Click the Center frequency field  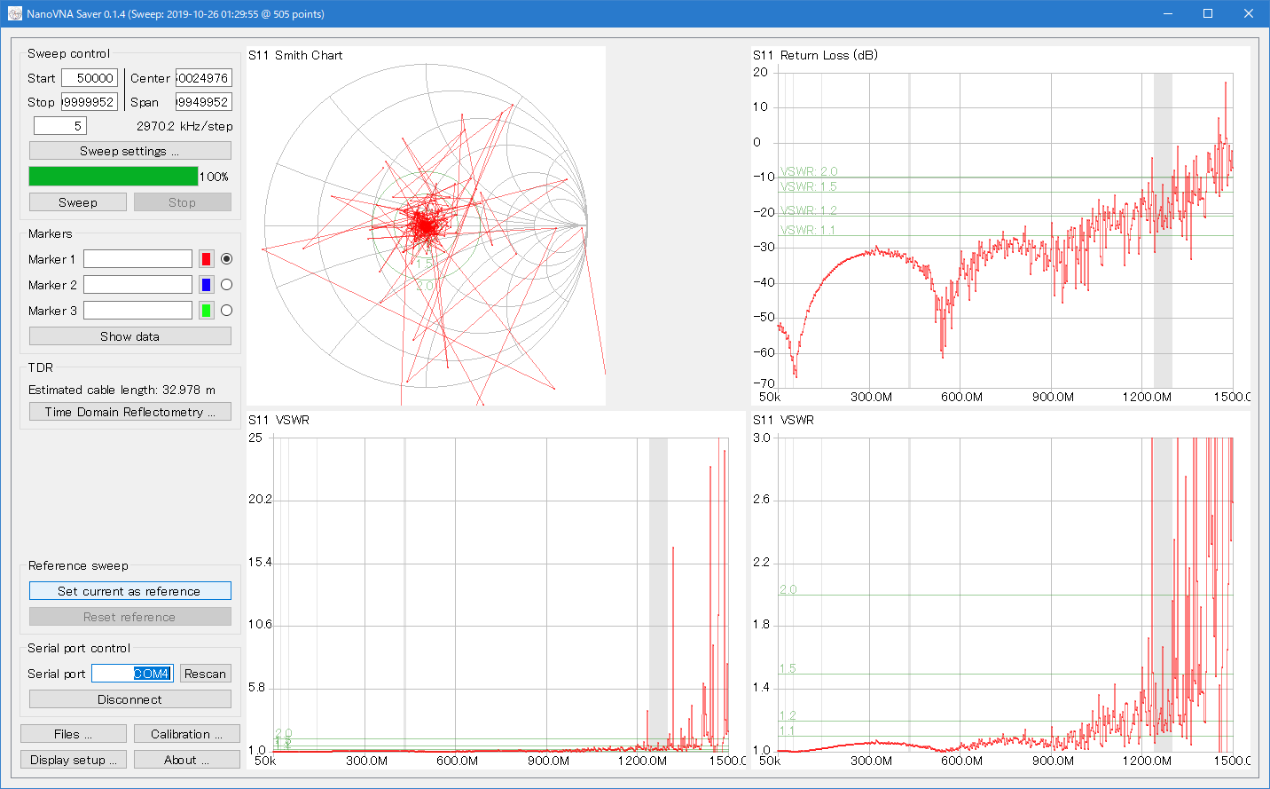(204, 78)
